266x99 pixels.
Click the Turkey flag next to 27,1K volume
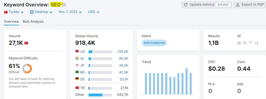click(x=26, y=43)
